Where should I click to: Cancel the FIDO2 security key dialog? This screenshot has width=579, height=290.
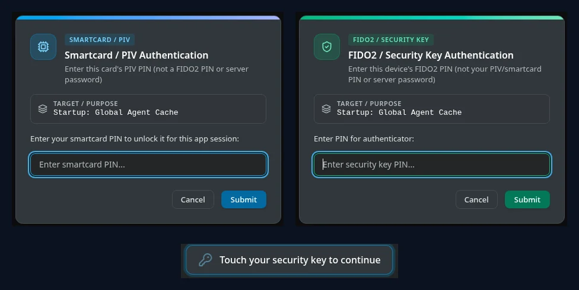pos(476,199)
